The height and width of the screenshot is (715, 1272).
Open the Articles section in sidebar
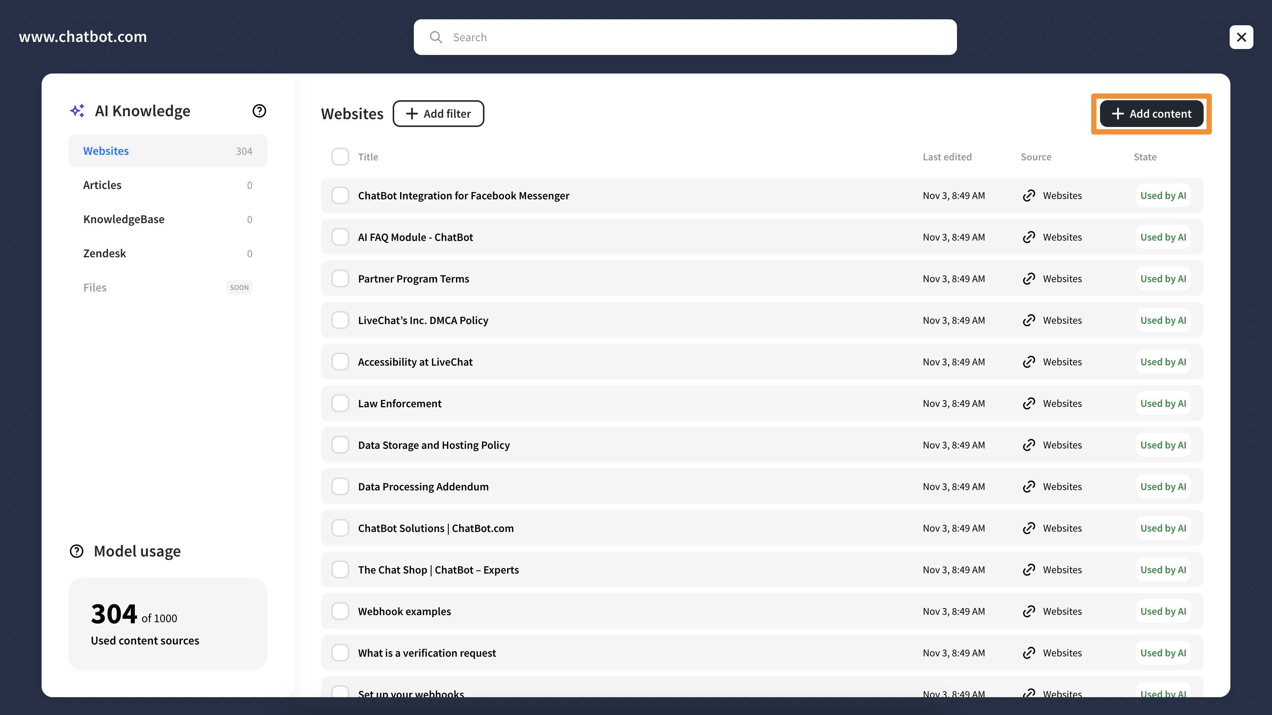click(x=168, y=185)
